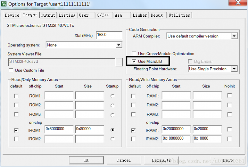Click the IROM2 Start address field
Image resolution: width=248 pixels, height=167 pixels.
59,139
